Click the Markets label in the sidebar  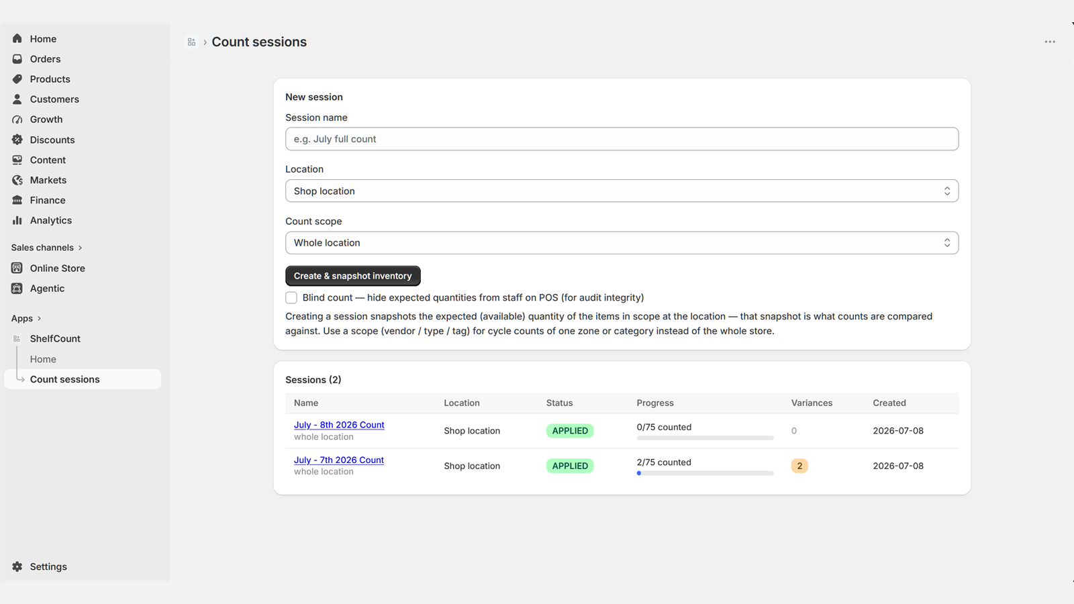click(x=48, y=180)
